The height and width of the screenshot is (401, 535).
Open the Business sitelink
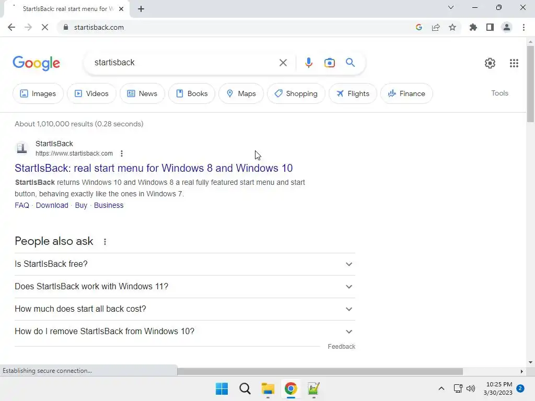(x=109, y=205)
